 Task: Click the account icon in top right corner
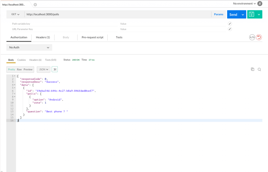(x=259, y=3)
